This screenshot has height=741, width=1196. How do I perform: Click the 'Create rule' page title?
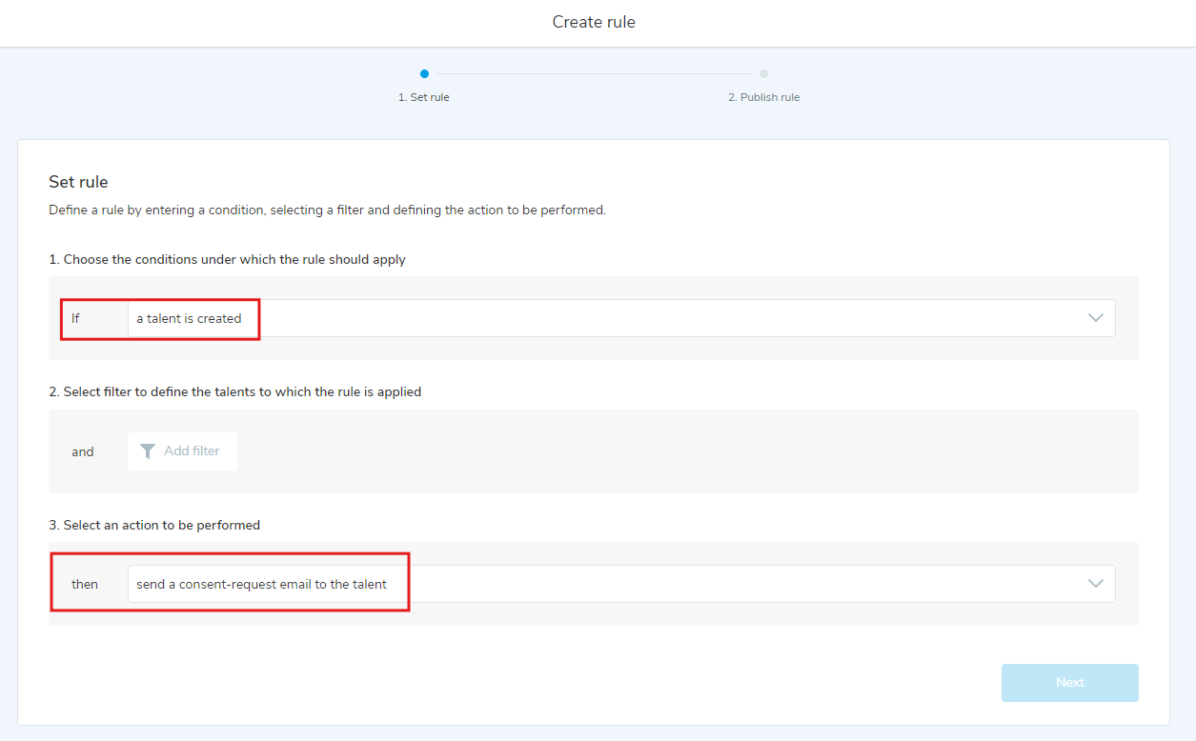pos(594,22)
